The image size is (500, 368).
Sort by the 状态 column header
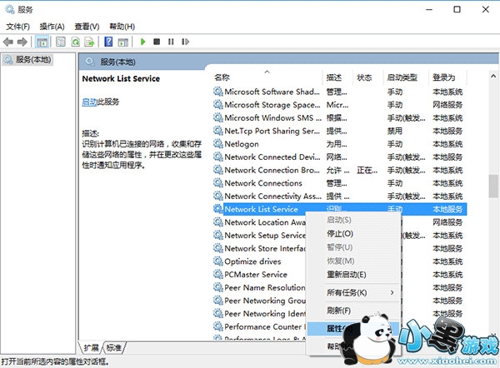click(368, 77)
